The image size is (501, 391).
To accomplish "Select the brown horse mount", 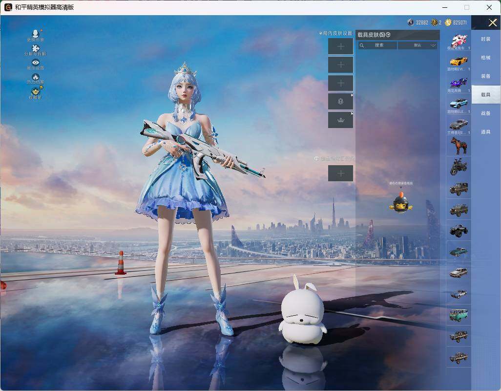I will click(459, 146).
